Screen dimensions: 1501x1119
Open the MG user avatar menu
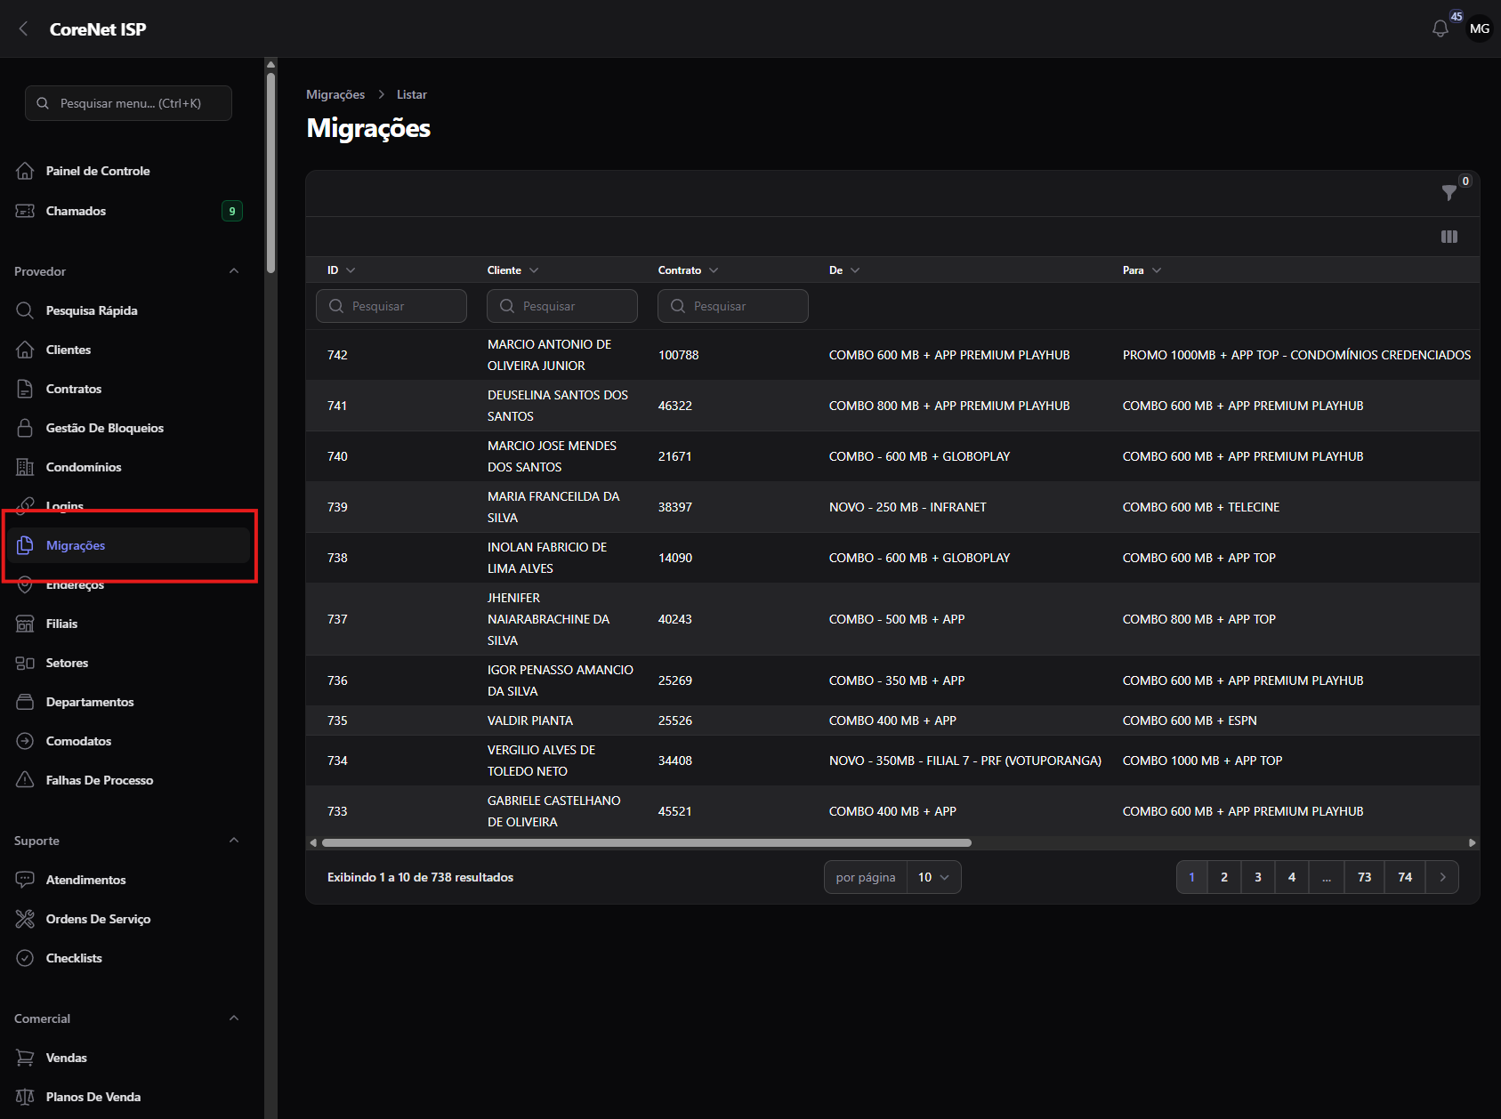(1479, 28)
